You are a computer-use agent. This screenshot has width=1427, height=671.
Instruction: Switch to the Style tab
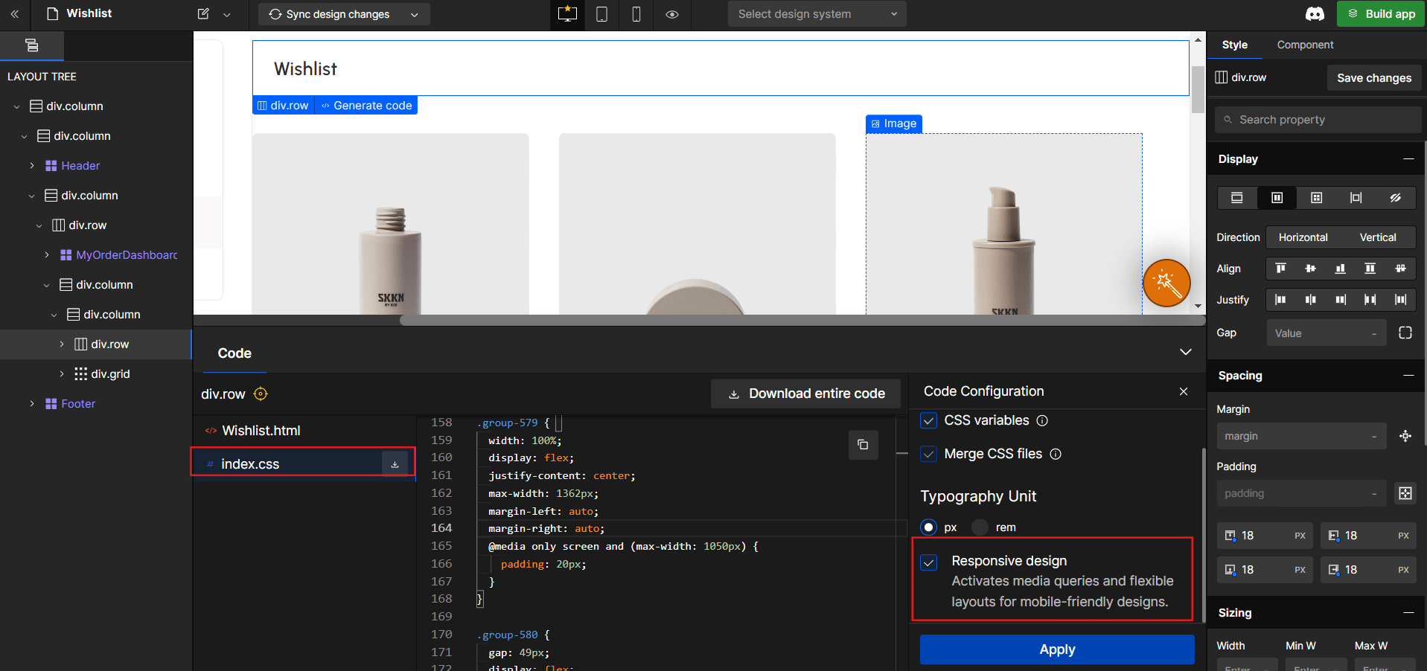(1234, 45)
